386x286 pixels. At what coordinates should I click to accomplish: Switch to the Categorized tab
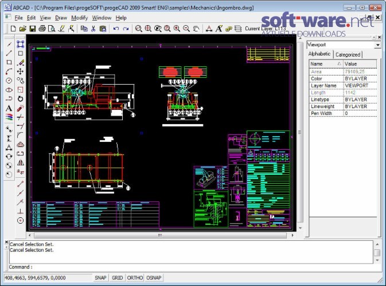coord(348,55)
